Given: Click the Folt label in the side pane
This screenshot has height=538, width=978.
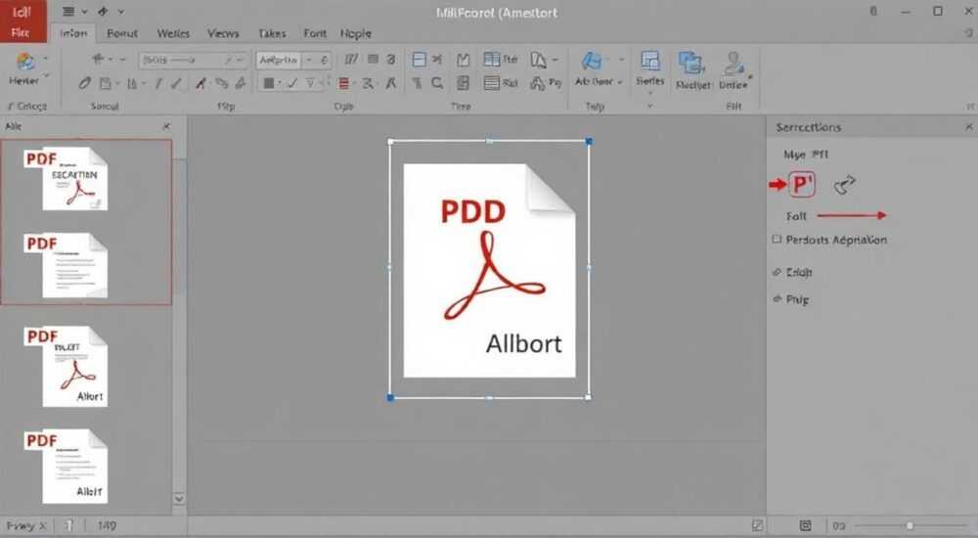Looking at the screenshot, I should coord(796,216).
